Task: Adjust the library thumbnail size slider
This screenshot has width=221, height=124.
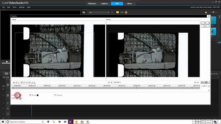Action: click(213, 12)
